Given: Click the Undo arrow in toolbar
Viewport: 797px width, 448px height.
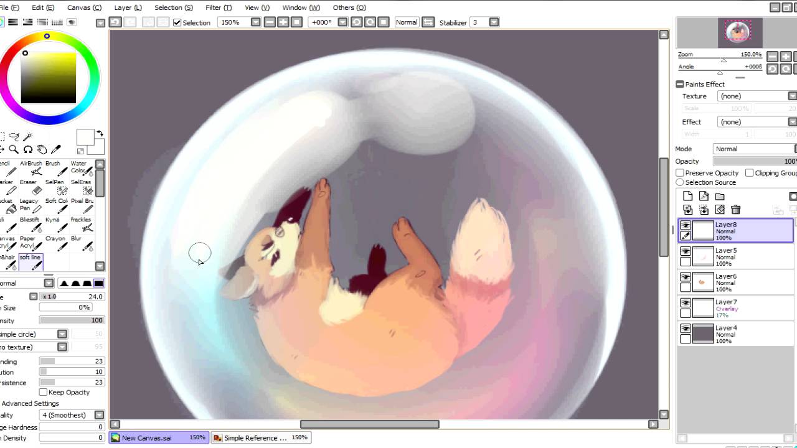Looking at the screenshot, I should (115, 22).
